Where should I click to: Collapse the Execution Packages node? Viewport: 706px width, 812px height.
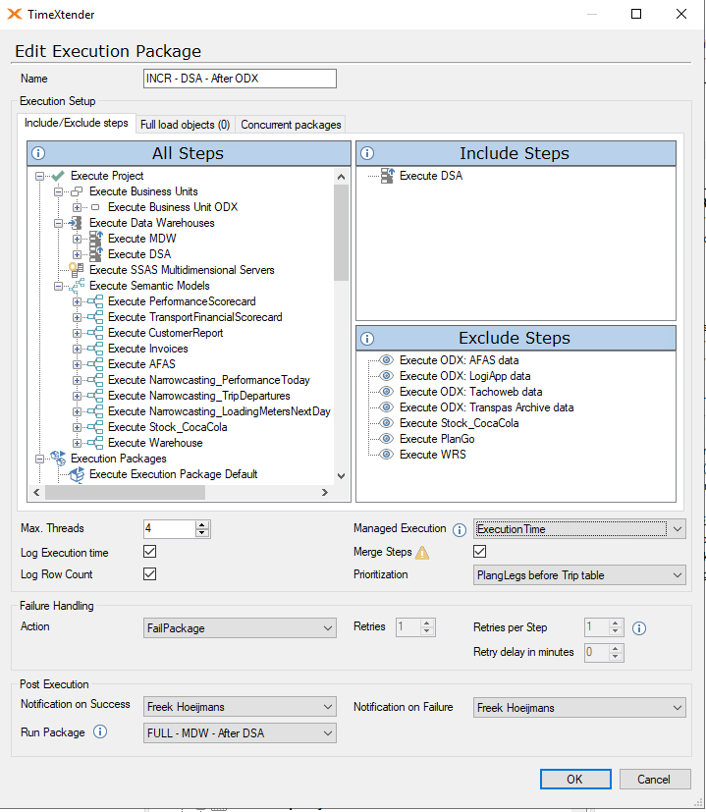coord(40,459)
